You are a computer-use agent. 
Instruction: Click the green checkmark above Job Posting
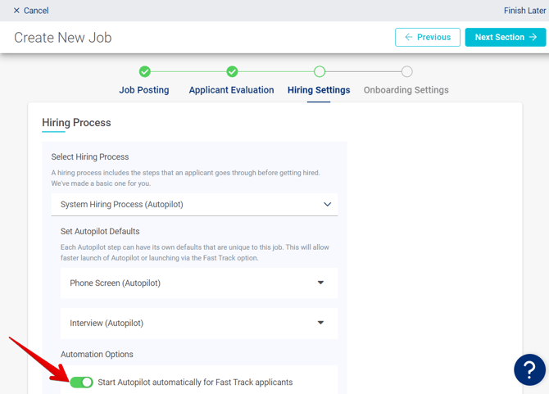[x=145, y=72]
